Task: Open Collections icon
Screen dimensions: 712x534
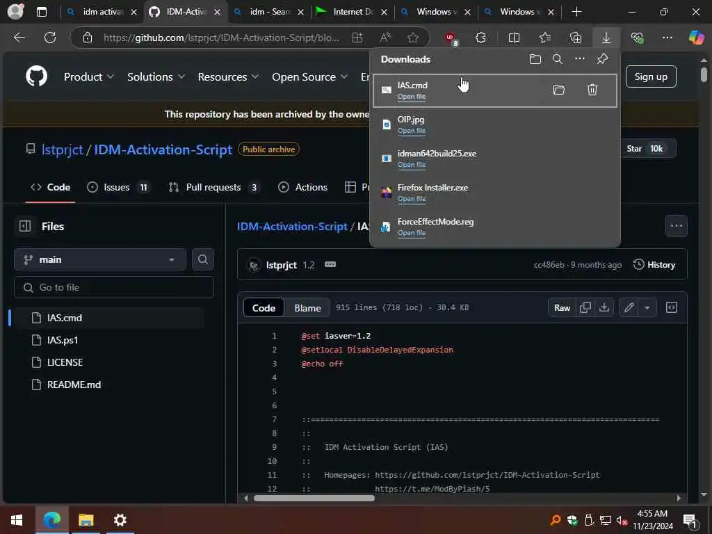Action: [576, 38]
